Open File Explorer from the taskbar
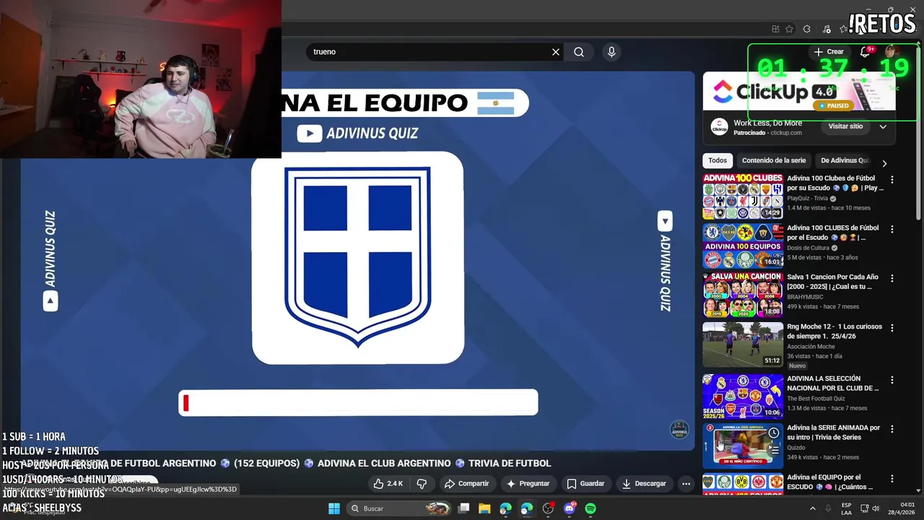Screen dimensions: 924x520 click(484, 508)
